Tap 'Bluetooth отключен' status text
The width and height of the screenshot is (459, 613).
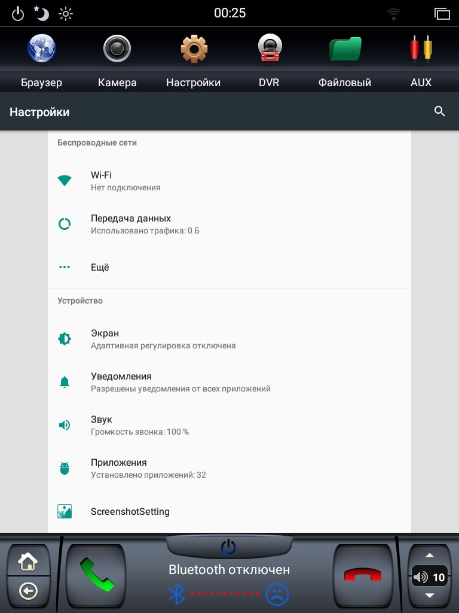click(229, 570)
